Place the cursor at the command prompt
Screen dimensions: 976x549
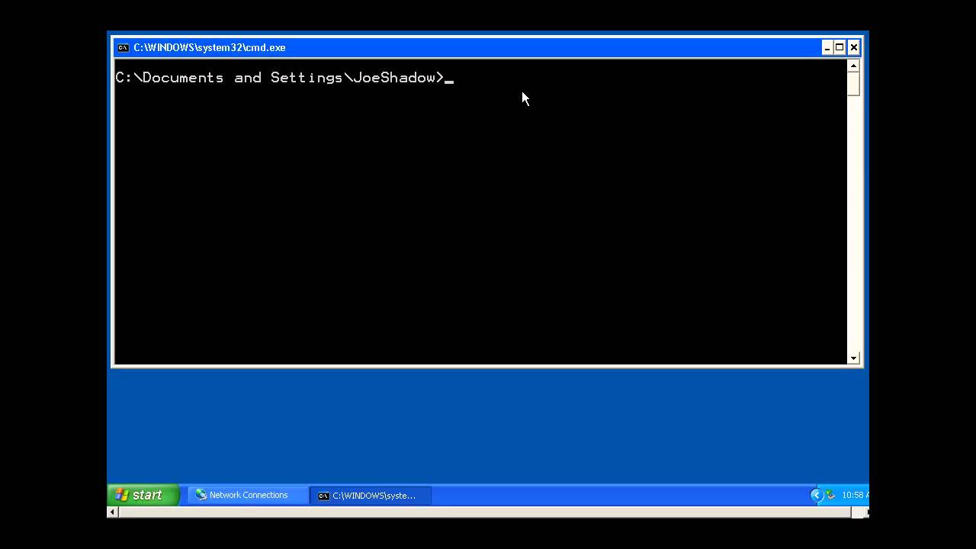coord(450,78)
